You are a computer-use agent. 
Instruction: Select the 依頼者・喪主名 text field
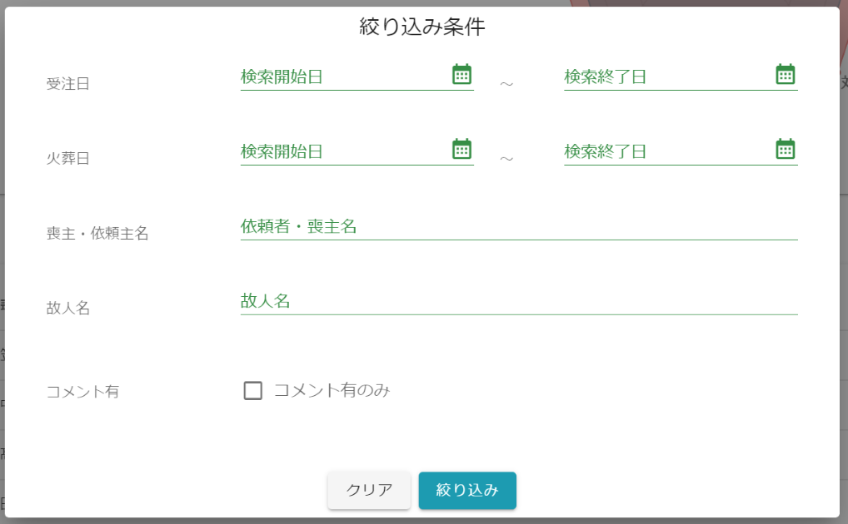pos(518,226)
